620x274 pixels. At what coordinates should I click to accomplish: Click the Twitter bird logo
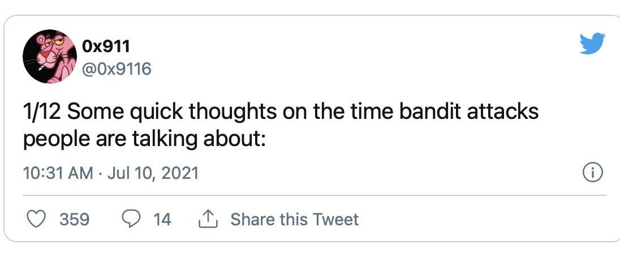592,44
